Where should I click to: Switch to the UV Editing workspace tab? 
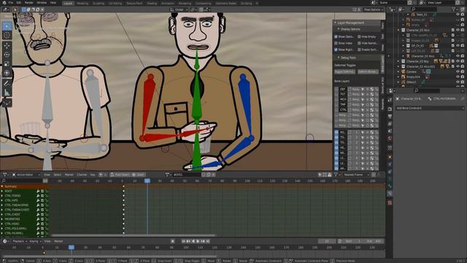[115, 3]
